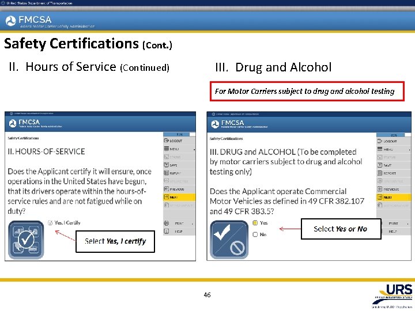
Task: Click FMCSA logo in Hours-of-Service panel header
Action: point(35,123)
